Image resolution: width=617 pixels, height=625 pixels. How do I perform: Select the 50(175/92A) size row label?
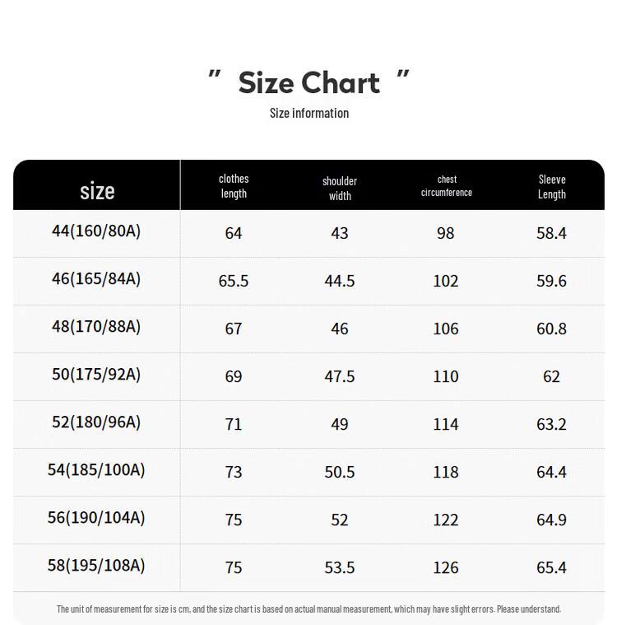(96, 375)
